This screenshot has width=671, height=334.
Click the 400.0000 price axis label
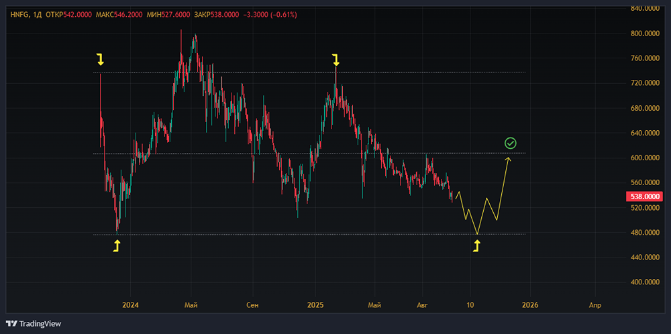646,282
